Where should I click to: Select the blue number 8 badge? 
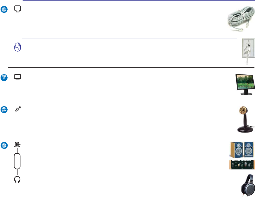click(4, 110)
